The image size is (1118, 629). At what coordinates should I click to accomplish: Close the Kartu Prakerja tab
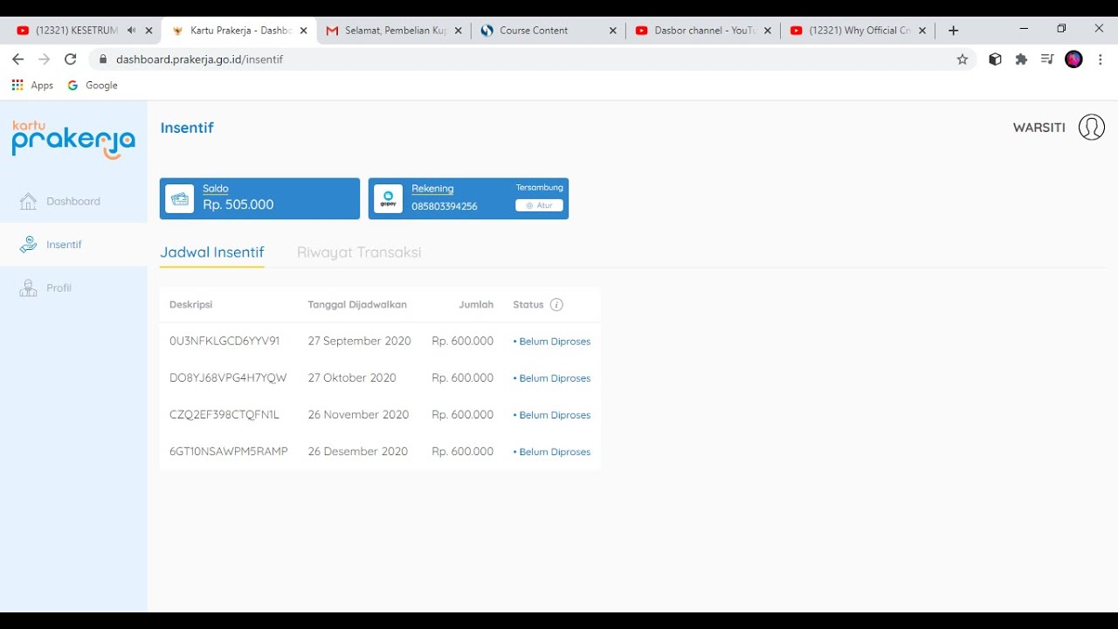(303, 31)
